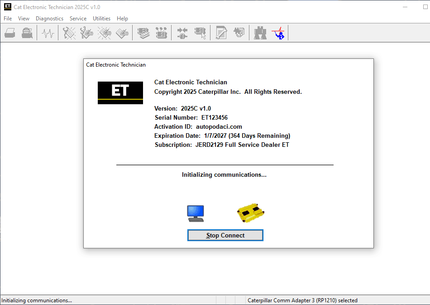Open the Configuration tool icon
Viewport: 430px width, 305px height.
click(x=162, y=33)
